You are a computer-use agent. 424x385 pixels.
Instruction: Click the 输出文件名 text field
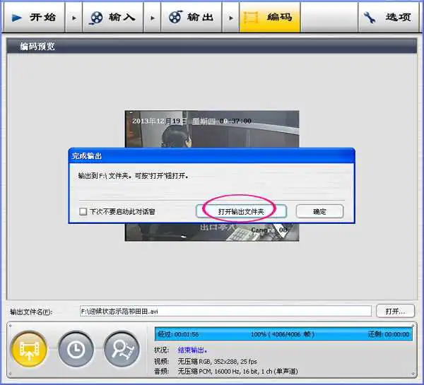coord(225,312)
